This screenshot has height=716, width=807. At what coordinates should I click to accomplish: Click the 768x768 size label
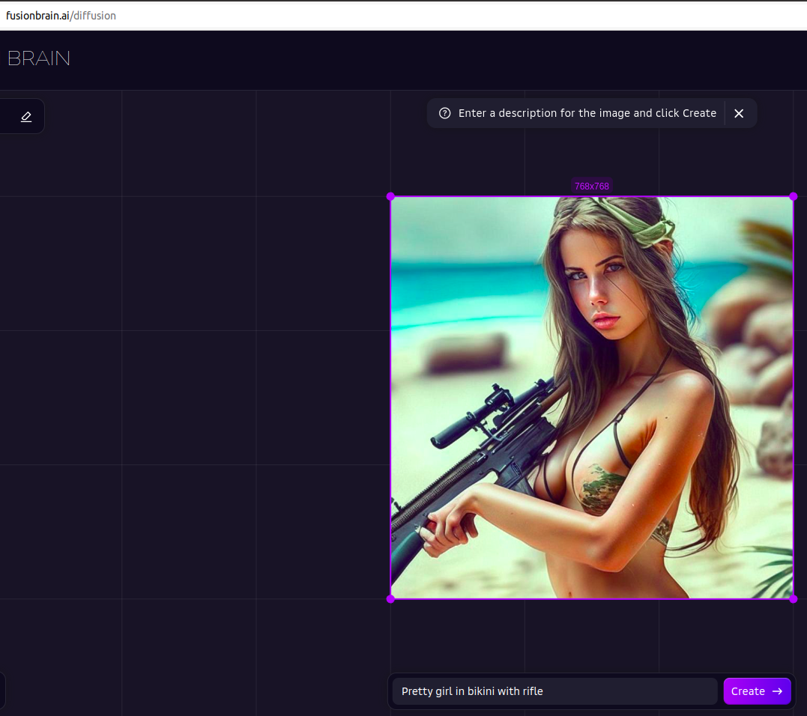point(592,186)
